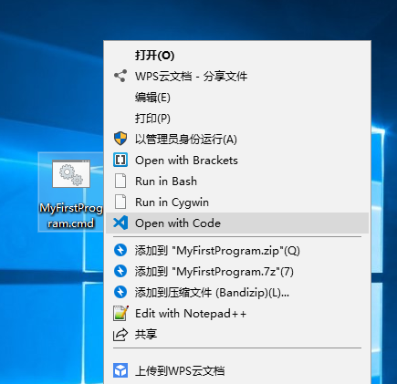
Task: Choose Run in Cygwin
Action: 237,202
